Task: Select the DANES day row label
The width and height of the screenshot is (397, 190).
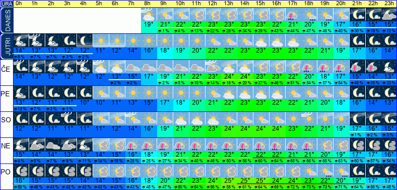Action: [6, 20]
